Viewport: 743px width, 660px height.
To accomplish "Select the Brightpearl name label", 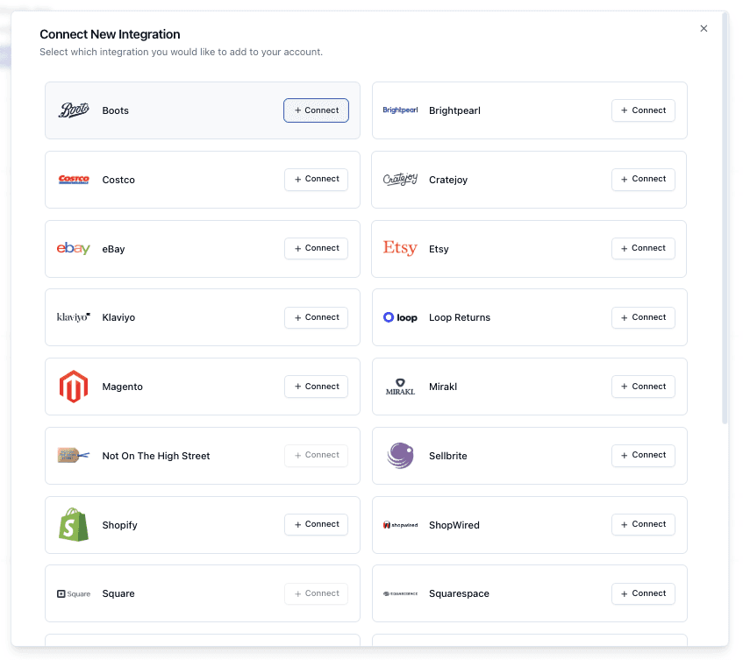I will point(454,110).
